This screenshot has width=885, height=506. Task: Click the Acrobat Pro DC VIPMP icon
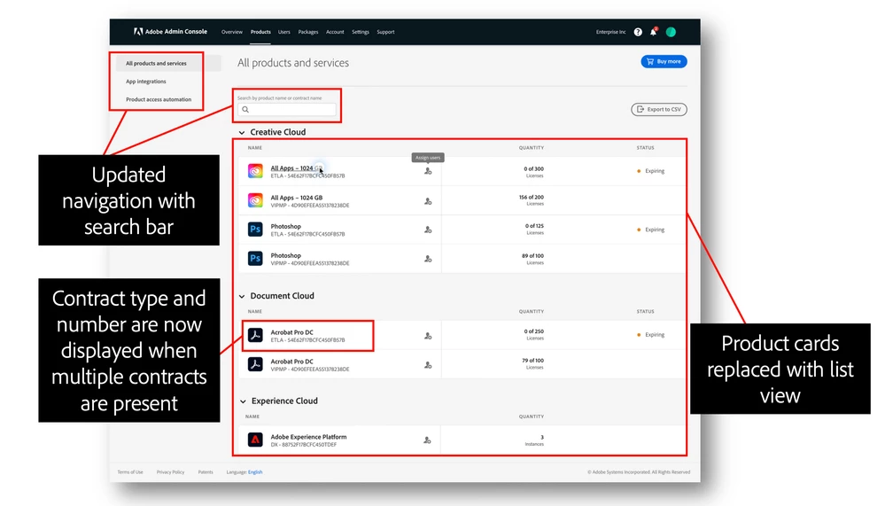pyautogui.click(x=255, y=365)
